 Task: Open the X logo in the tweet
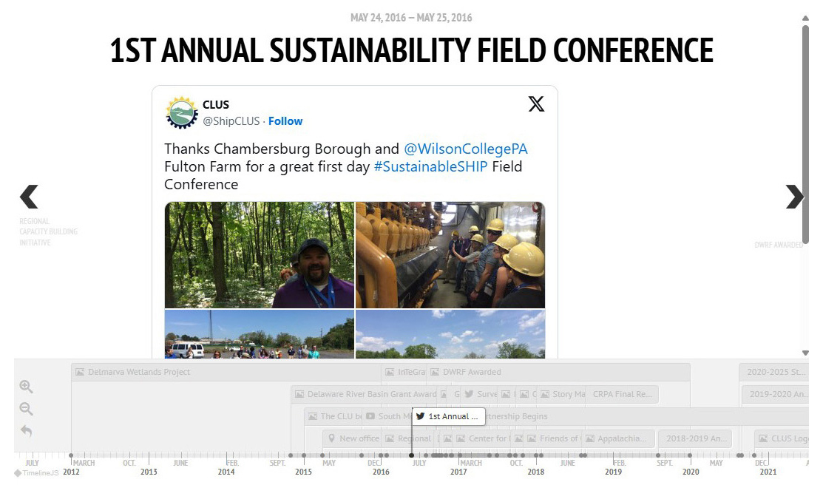pos(536,104)
